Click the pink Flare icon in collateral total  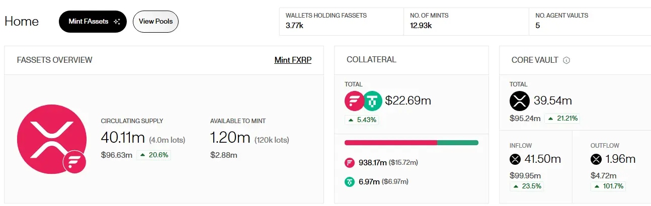click(x=354, y=100)
